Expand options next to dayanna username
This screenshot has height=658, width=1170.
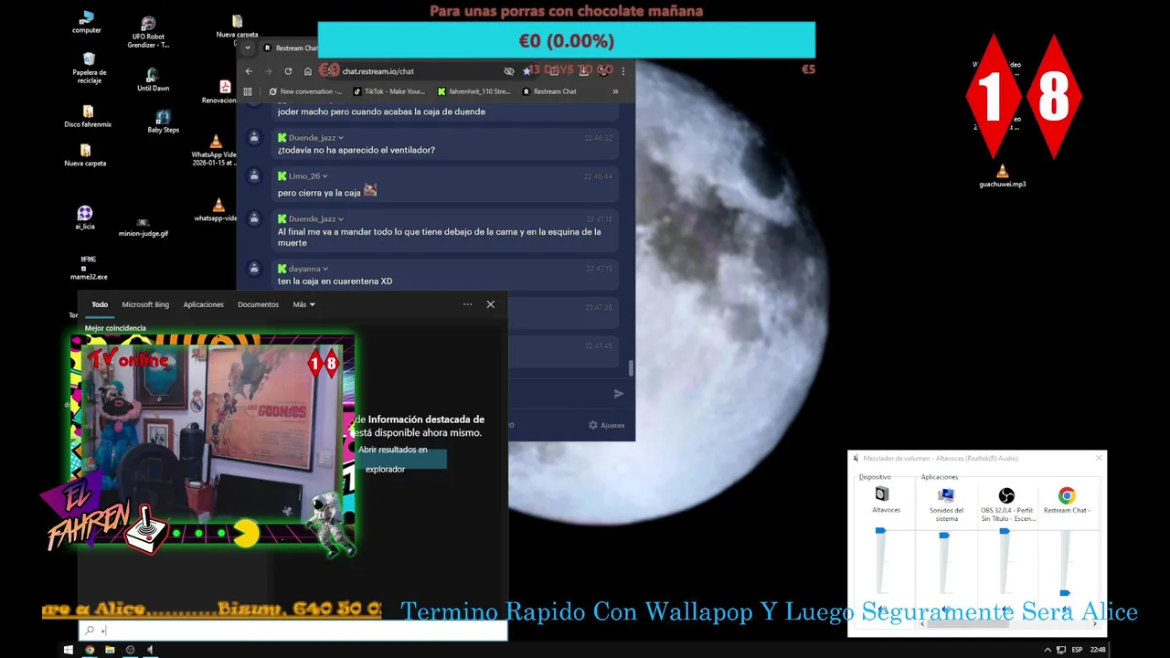tap(324, 270)
